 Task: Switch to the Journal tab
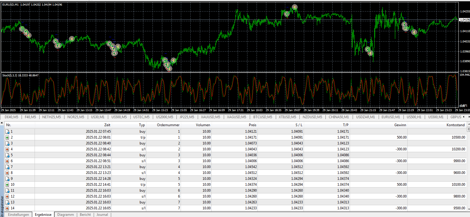click(x=102, y=215)
